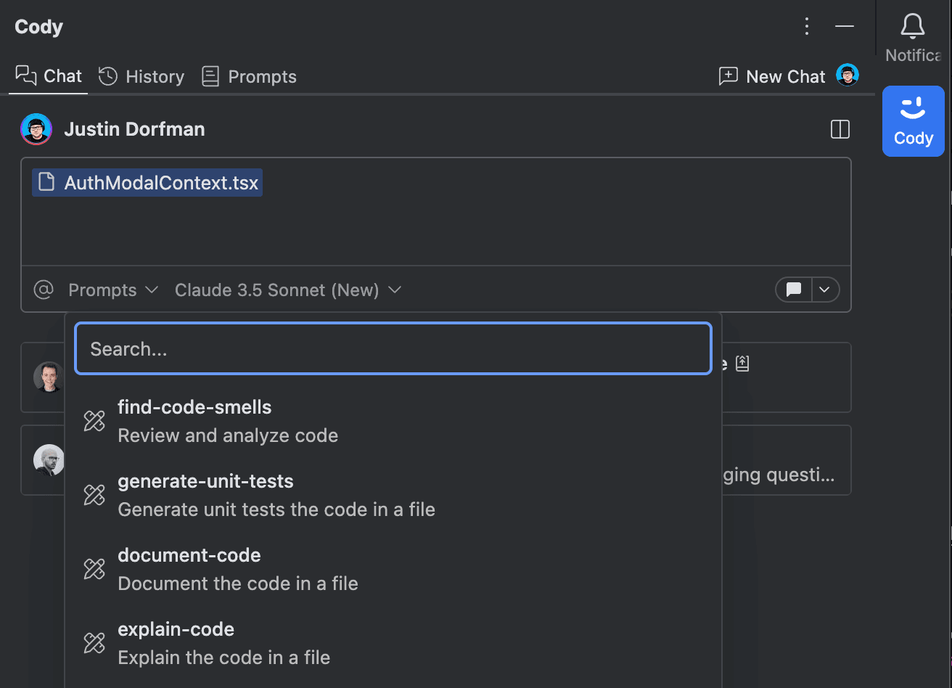Click the prompt Search field
Image resolution: width=952 pixels, height=688 pixels.
[393, 348]
